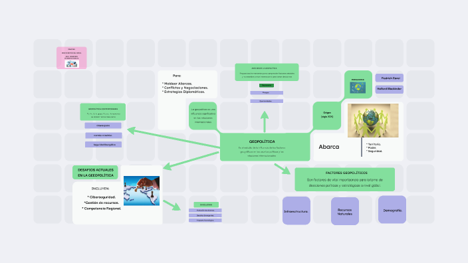This screenshot has width=468, height=263.
Task: Open the Geopolítica Contemporánea green box
Action: point(102,112)
